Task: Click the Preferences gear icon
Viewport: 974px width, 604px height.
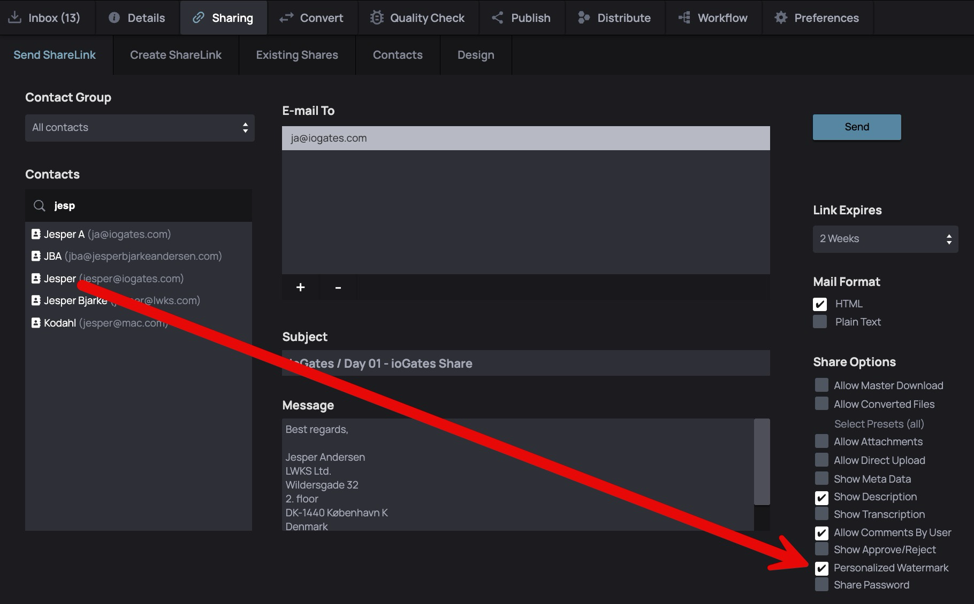Action: pos(781,18)
